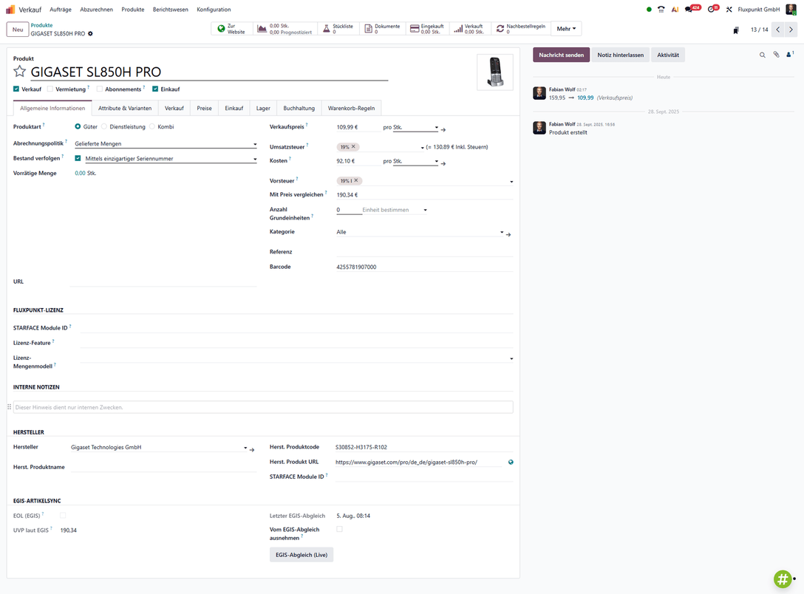
Task: Click Nachricht senden button
Action: point(561,55)
